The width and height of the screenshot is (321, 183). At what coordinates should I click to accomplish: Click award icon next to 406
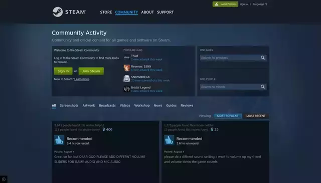point(104,129)
